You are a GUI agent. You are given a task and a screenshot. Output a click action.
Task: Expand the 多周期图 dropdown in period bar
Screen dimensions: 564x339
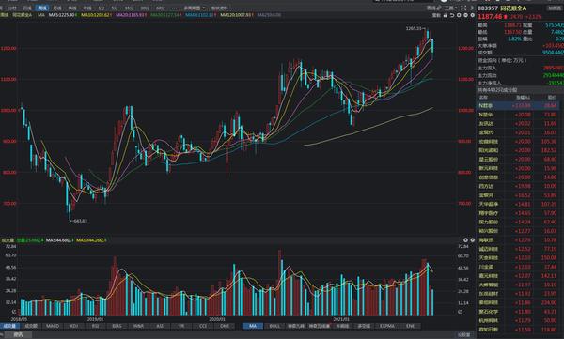coord(195,8)
